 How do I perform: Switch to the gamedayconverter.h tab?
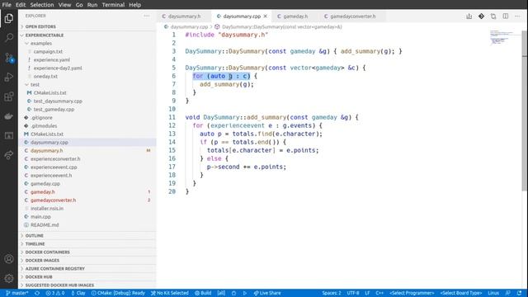[352, 16]
